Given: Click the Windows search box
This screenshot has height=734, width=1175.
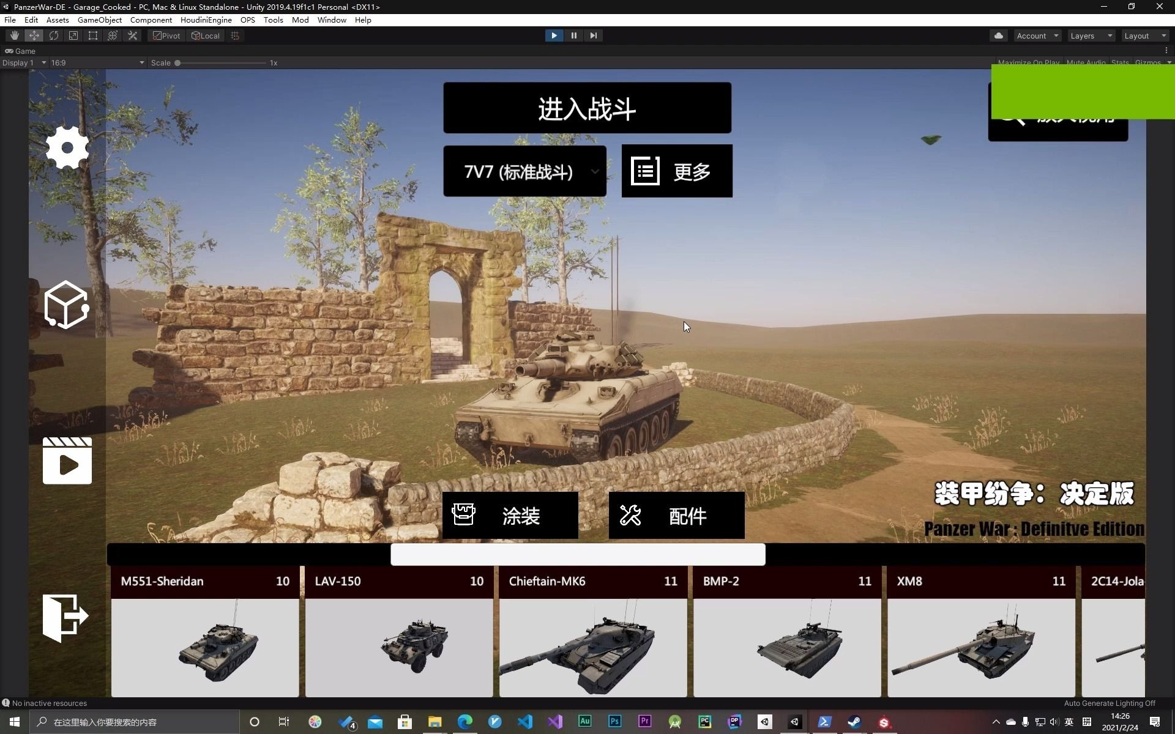Looking at the screenshot, I should pos(135,722).
